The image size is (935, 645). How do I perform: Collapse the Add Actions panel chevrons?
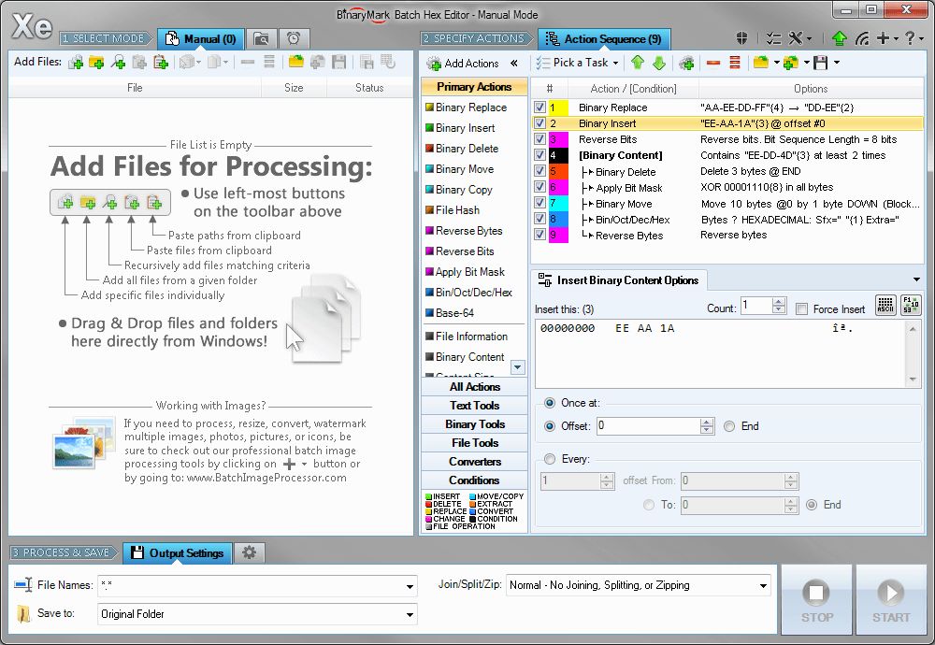[x=514, y=64]
